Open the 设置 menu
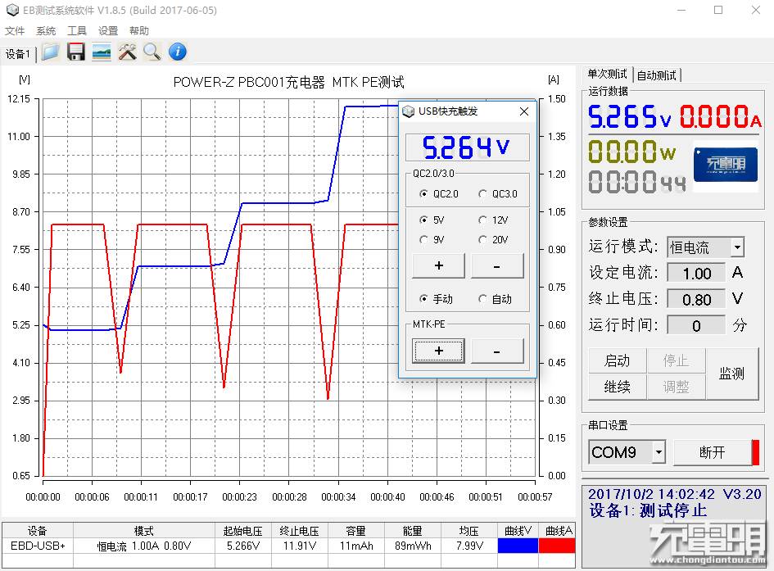The image size is (774, 571). (108, 30)
